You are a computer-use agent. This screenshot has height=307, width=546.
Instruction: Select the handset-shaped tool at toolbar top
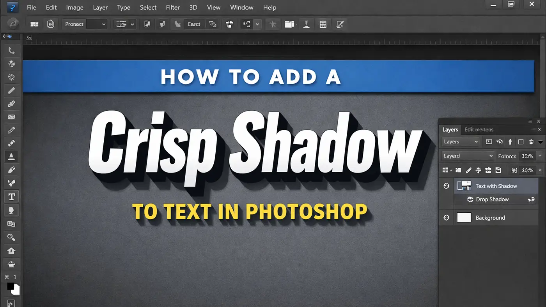click(x=11, y=51)
